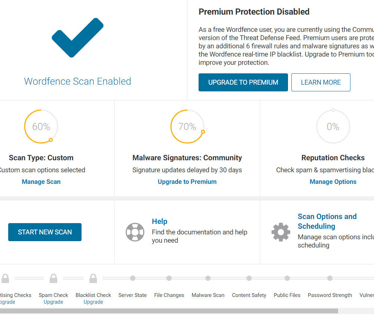Viewport: 374px width, 316px height.
Task: Click the Reputation Checks 0% circle indicator
Action: tap(333, 127)
